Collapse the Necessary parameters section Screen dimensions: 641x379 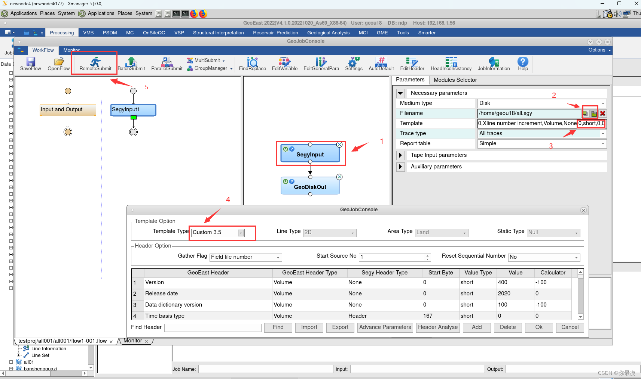pyautogui.click(x=400, y=93)
